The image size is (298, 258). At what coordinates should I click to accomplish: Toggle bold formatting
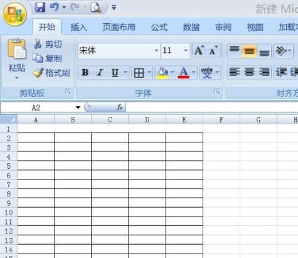(85, 73)
